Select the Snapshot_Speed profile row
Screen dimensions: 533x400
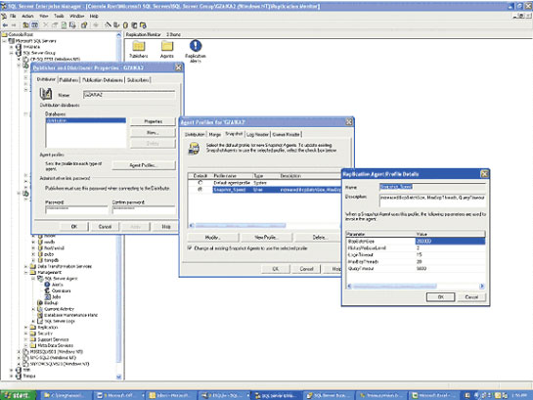277,190
